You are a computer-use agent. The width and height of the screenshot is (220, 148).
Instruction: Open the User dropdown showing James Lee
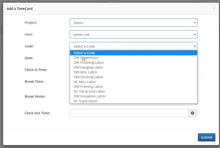tap(133, 35)
